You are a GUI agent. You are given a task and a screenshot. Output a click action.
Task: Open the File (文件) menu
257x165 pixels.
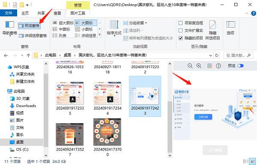click(9, 13)
